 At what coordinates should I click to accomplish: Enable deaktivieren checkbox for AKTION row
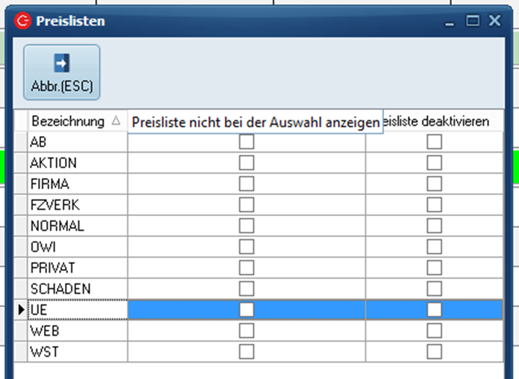point(434,163)
